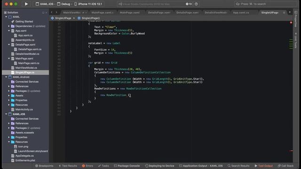Image resolution: width=301 pixels, height=169 pixels.
Task: Click the RowDefinition code line
Action: 116,95
